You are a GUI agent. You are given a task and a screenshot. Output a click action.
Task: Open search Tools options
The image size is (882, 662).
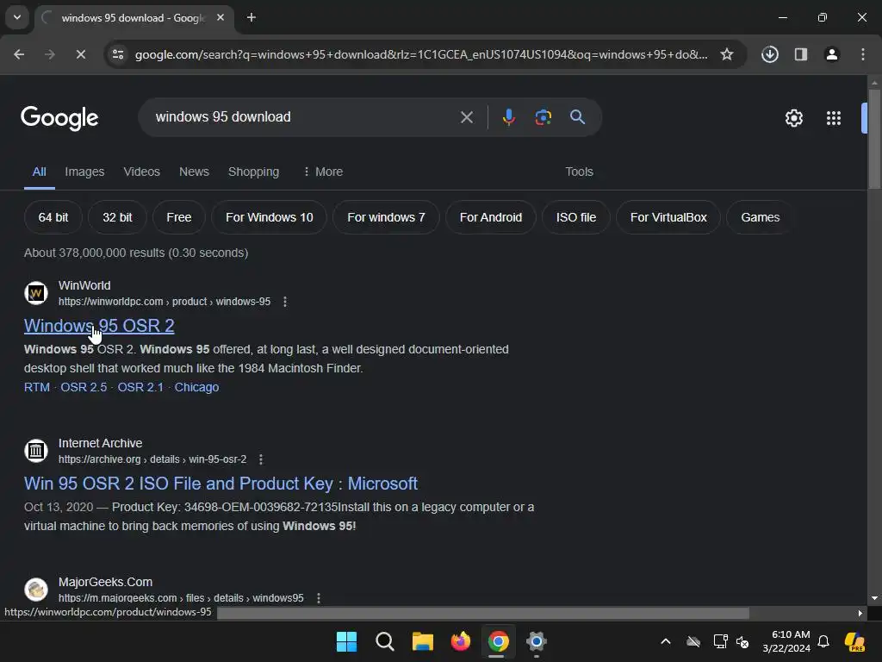(580, 172)
